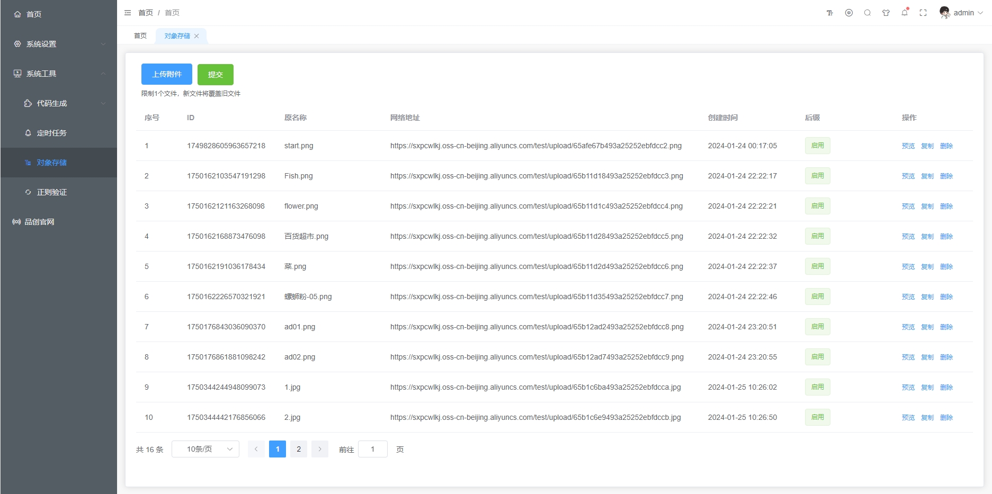Click the 上传附件 button
992x494 pixels.
pos(167,74)
